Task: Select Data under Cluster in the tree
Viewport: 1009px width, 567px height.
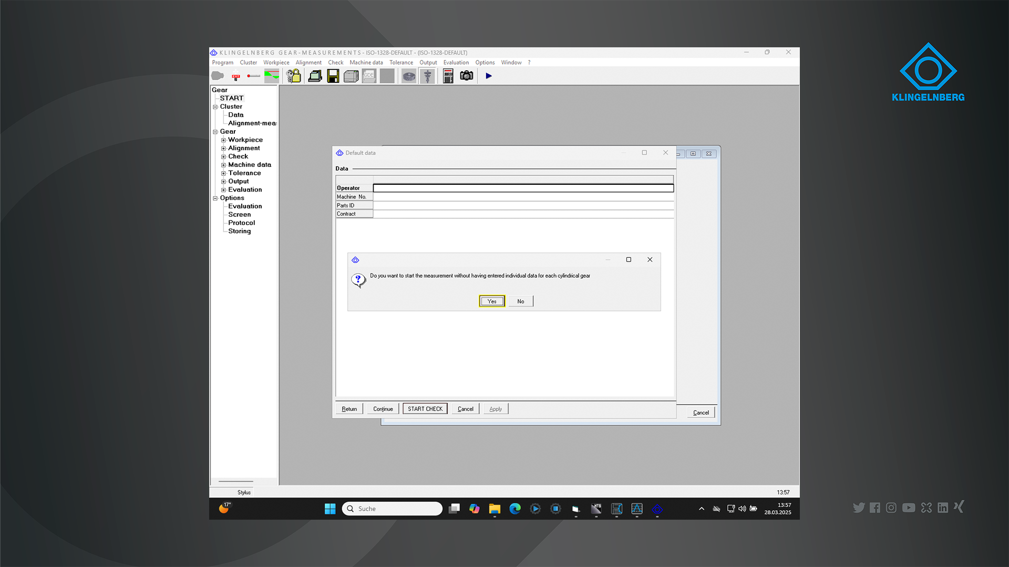Action: click(236, 115)
